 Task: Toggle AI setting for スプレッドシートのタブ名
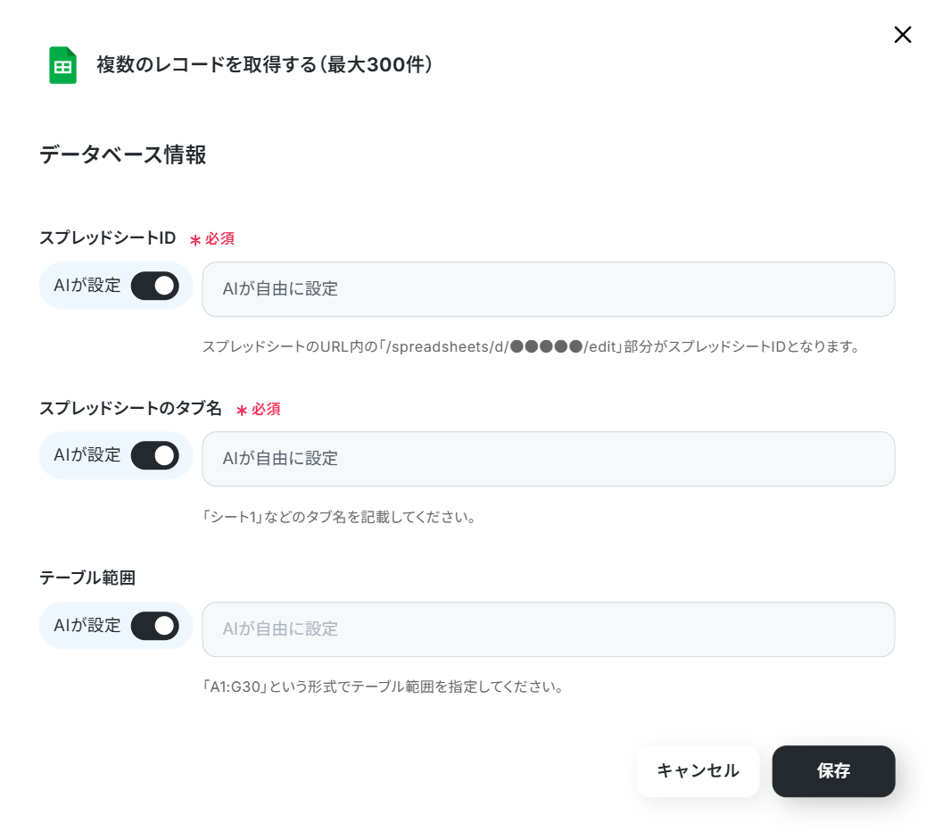click(x=155, y=456)
